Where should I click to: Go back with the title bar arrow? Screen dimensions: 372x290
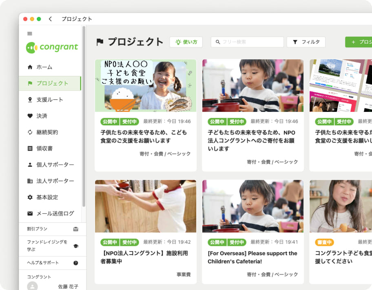pos(50,19)
